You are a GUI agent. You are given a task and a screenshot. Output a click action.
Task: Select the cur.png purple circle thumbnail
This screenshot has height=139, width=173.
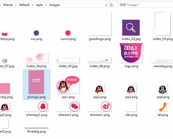pyautogui.click(x=36, y=33)
